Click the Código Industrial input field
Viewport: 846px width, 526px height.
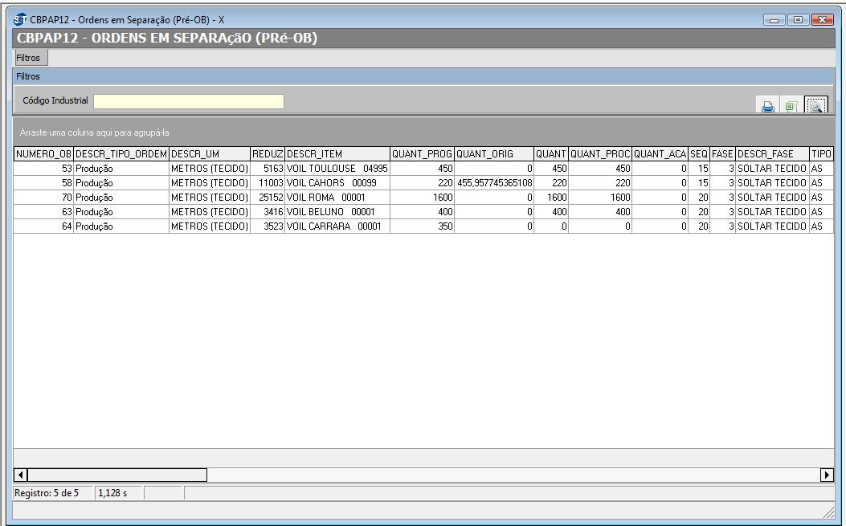(x=189, y=101)
